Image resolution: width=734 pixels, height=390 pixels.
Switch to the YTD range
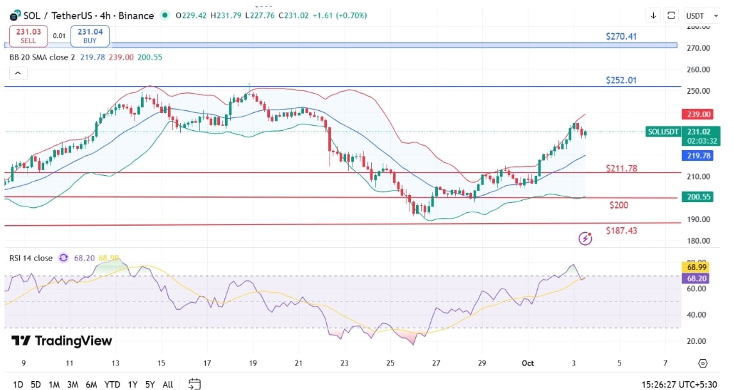click(113, 385)
